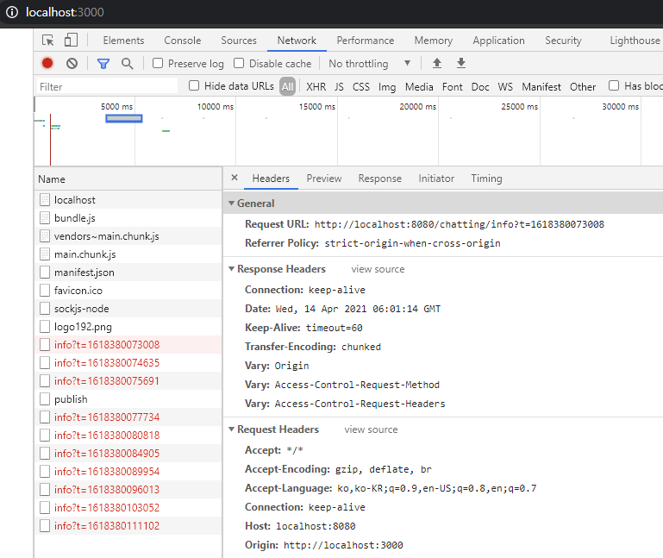663x558 pixels.
Task: Click the blue selection range in overview timeline
Action: (x=124, y=118)
